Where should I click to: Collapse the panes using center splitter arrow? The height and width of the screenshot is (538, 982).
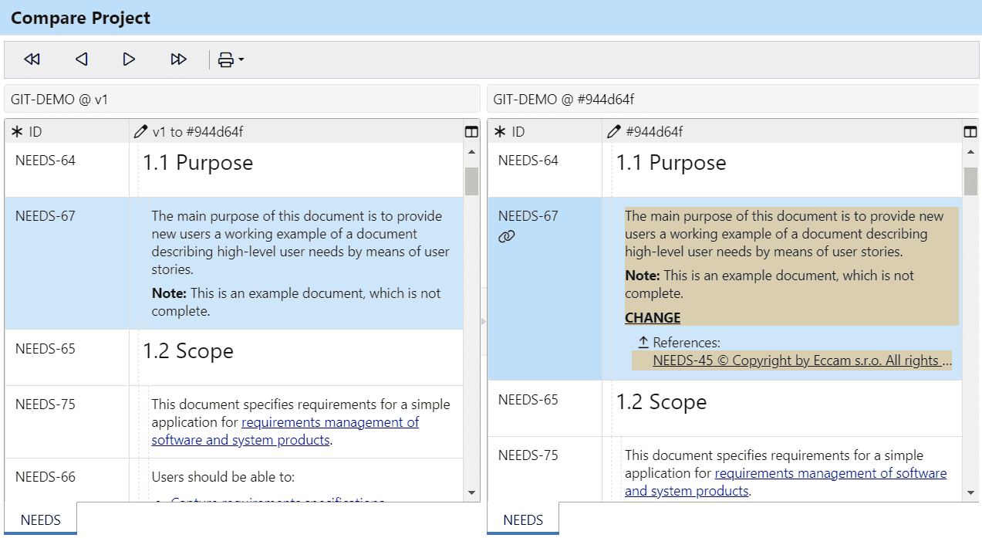tap(484, 321)
